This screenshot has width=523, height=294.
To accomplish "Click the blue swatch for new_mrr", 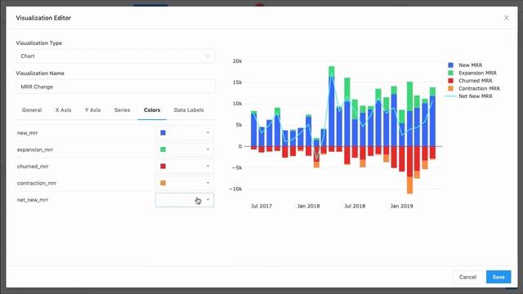I will [x=163, y=132].
